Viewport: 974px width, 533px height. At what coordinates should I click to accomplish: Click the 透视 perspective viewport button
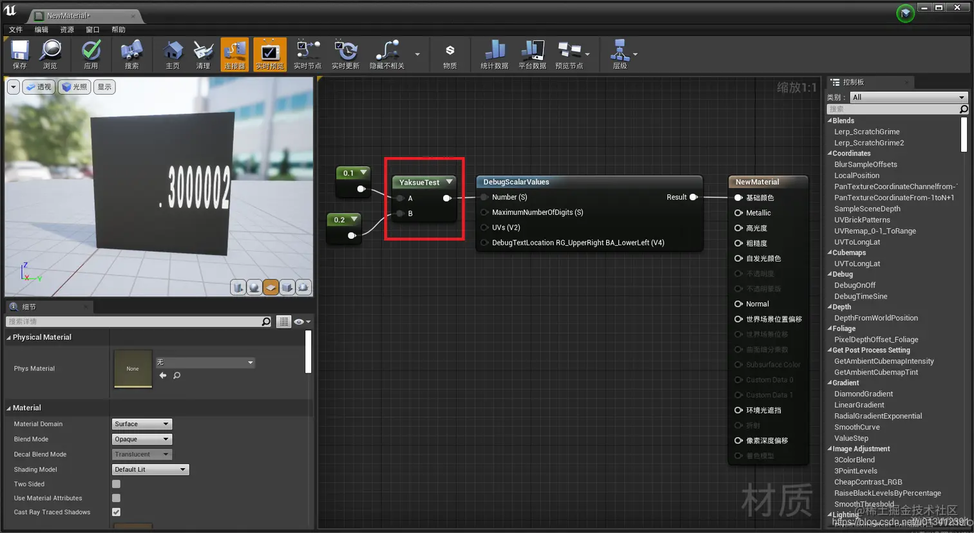(x=39, y=87)
